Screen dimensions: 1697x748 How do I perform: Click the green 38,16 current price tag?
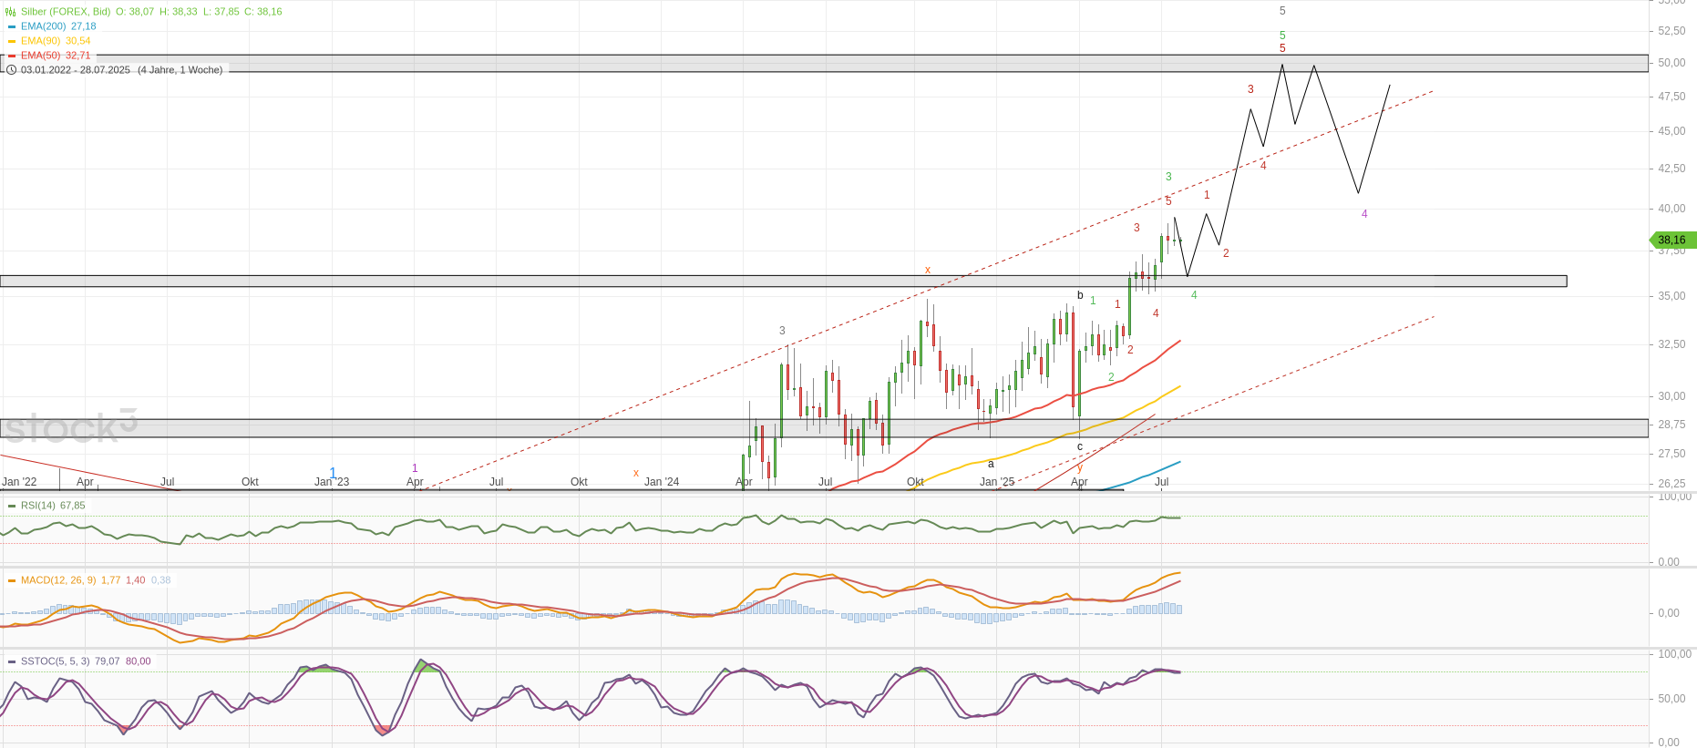coord(1672,241)
